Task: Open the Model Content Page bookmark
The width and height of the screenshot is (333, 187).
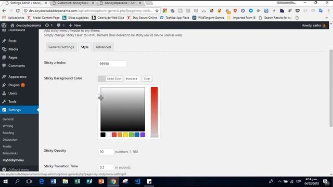Action: pos(44,18)
